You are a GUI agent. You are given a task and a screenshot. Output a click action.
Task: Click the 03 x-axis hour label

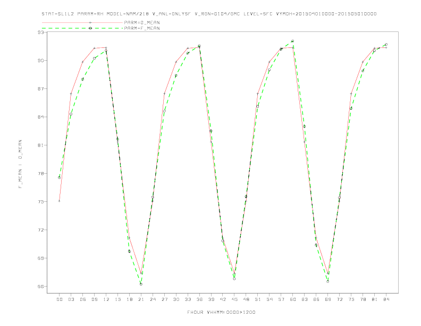71,299
